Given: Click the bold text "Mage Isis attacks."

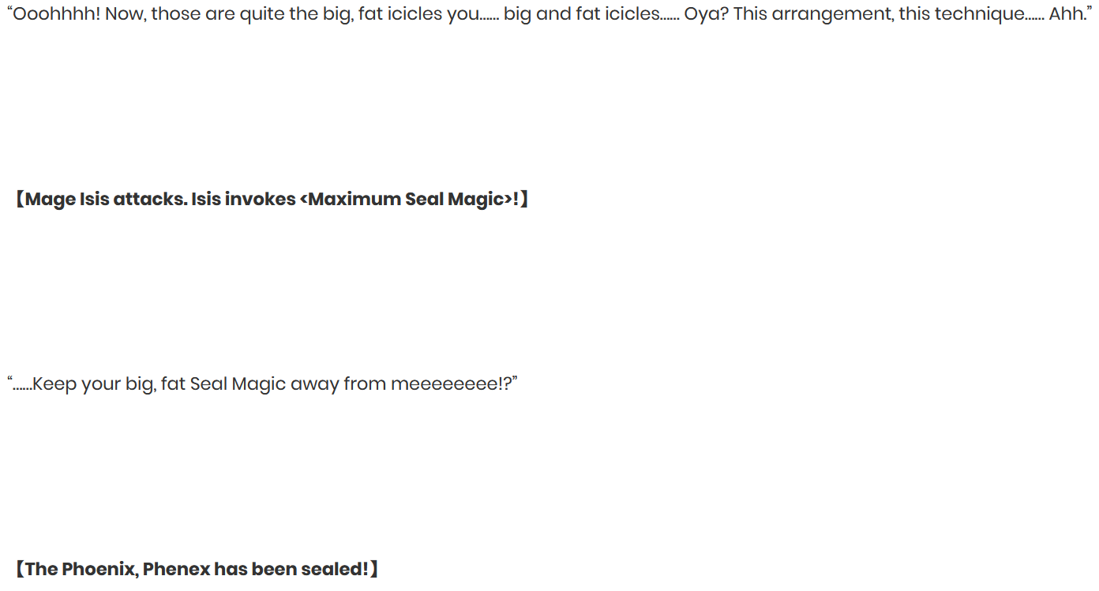Looking at the screenshot, I should [x=107, y=200].
